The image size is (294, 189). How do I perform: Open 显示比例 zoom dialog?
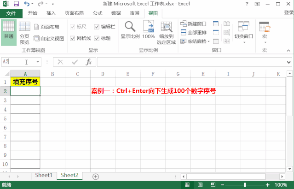130,30
